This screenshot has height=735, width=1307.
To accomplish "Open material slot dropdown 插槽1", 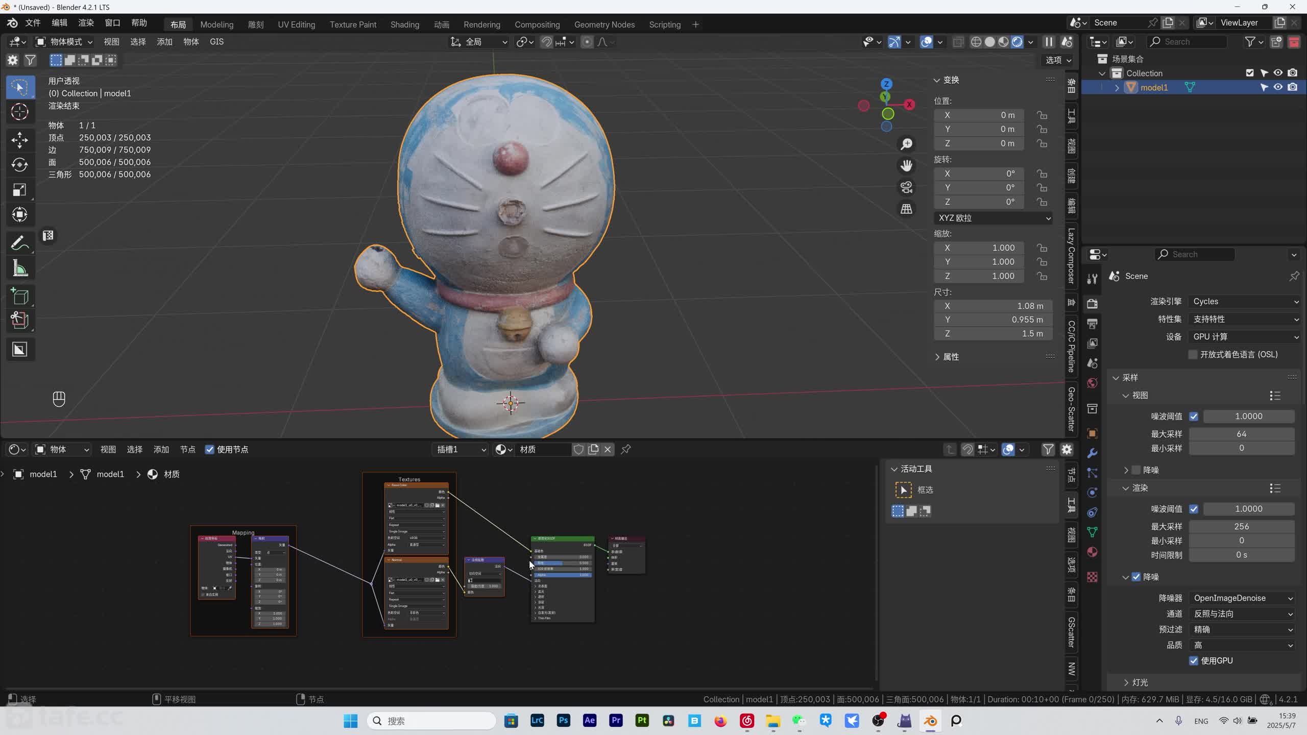I will point(461,450).
